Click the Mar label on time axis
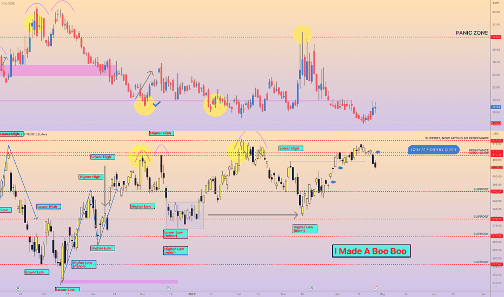This screenshot has width=504, height=297. (283, 294)
